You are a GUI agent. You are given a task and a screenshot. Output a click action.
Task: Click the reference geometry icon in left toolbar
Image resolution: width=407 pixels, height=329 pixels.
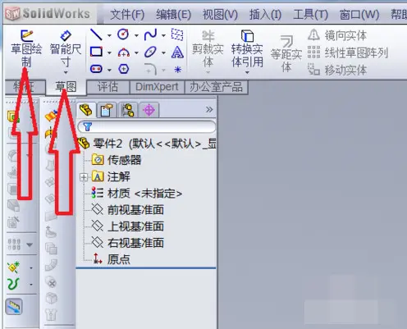(x=13, y=267)
